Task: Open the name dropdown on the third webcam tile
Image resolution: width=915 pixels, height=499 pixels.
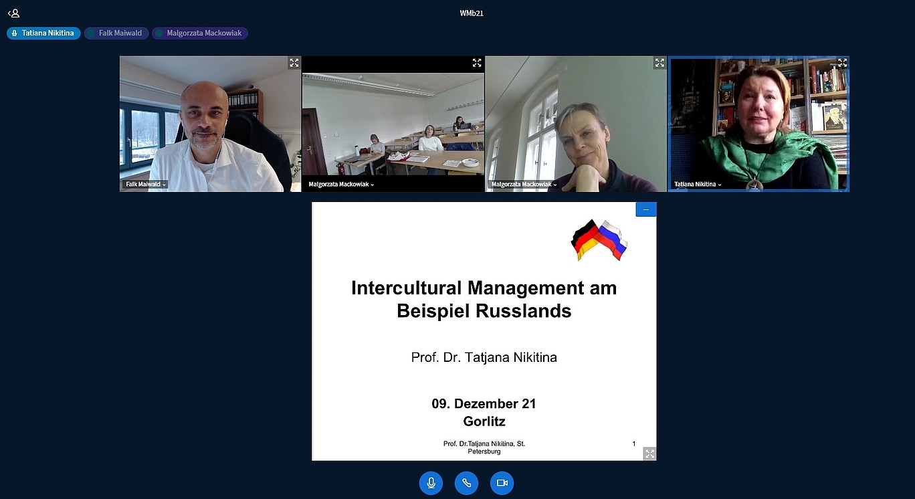Action: 524,184
